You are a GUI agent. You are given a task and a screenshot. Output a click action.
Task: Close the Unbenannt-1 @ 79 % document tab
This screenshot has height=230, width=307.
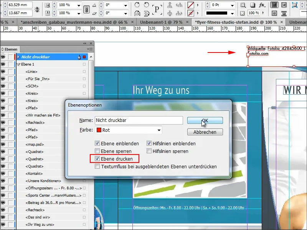click(x=187, y=22)
